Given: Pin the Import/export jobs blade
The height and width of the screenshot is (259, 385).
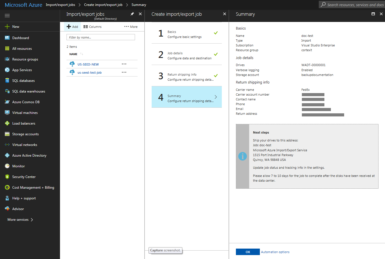Looking at the screenshot, I should (132, 14).
